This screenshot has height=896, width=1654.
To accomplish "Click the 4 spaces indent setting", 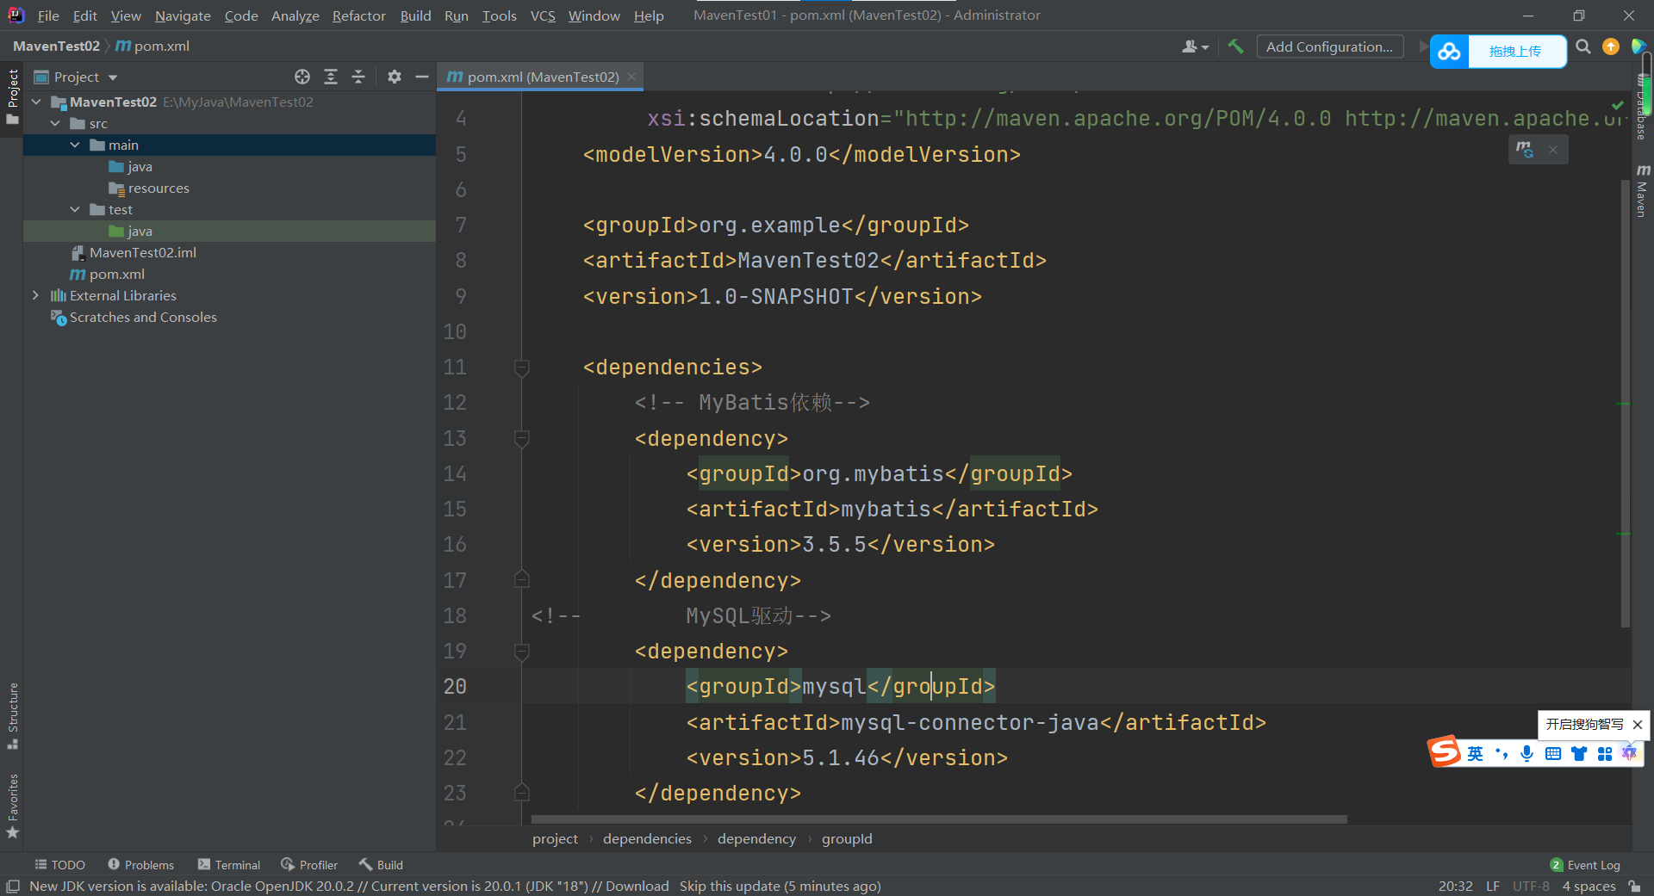I will (1589, 887).
